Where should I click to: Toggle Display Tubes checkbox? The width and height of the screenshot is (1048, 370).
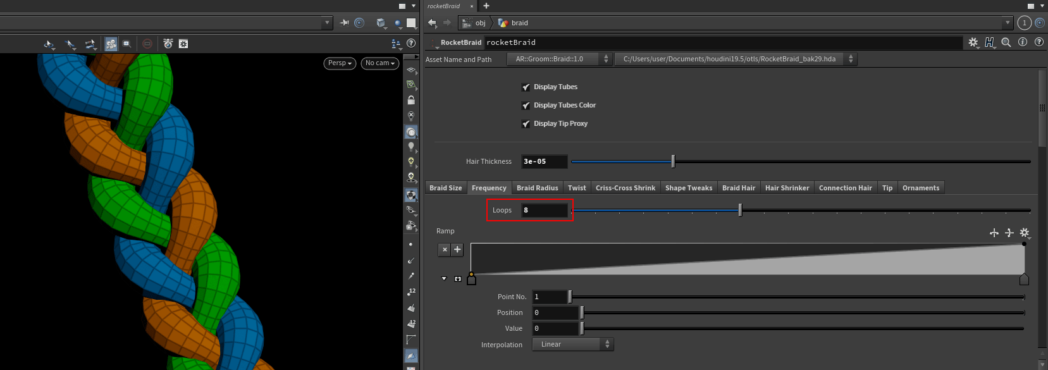click(x=526, y=87)
